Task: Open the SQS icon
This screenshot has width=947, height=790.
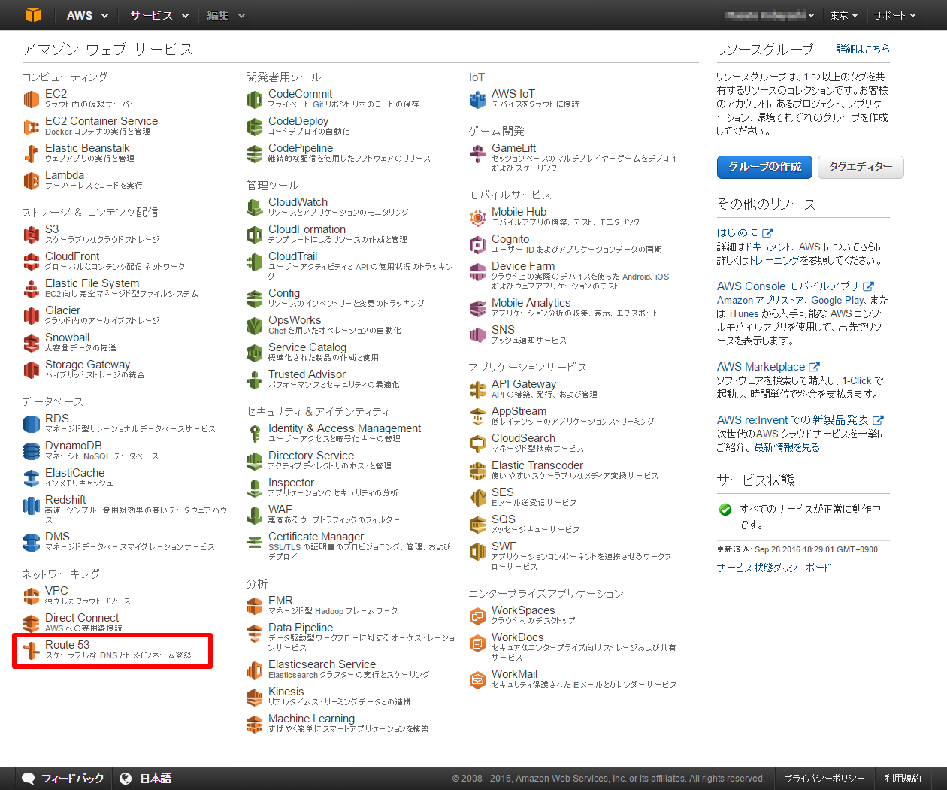Action: [478, 525]
